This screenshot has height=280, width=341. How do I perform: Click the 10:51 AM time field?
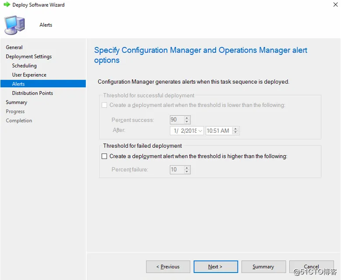coord(218,131)
